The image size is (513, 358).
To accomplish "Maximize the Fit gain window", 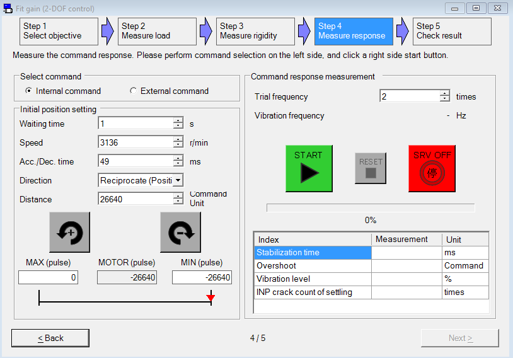I will [x=476, y=8].
